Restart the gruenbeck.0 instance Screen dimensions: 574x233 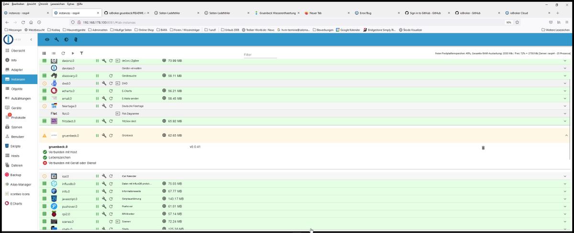click(x=111, y=135)
